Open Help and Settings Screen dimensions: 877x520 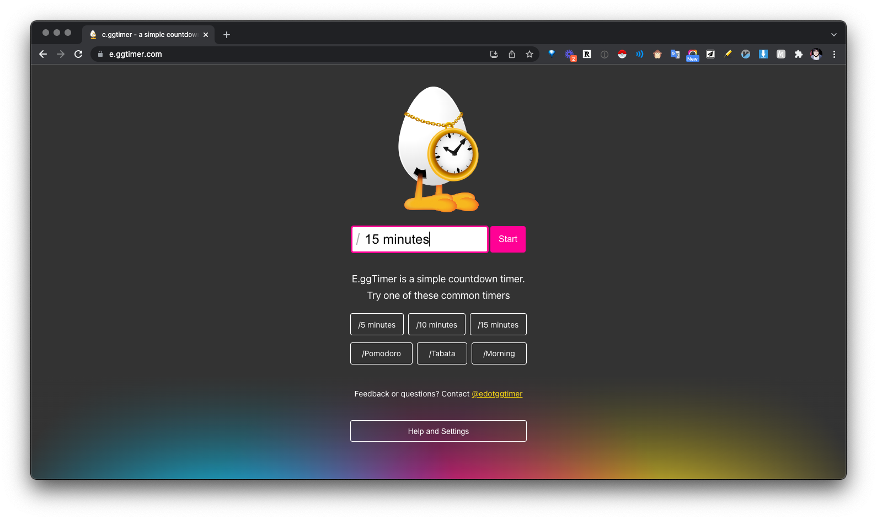pyautogui.click(x=438, y=431)
